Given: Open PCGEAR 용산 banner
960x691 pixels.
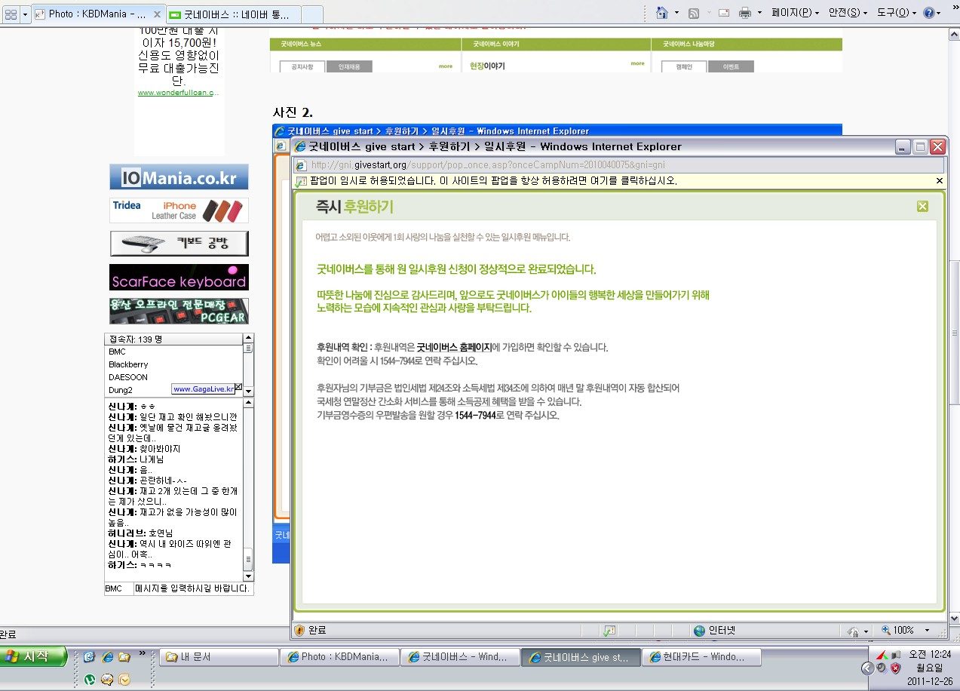Looking at the screenshot, I should click(x=179, y=311).
